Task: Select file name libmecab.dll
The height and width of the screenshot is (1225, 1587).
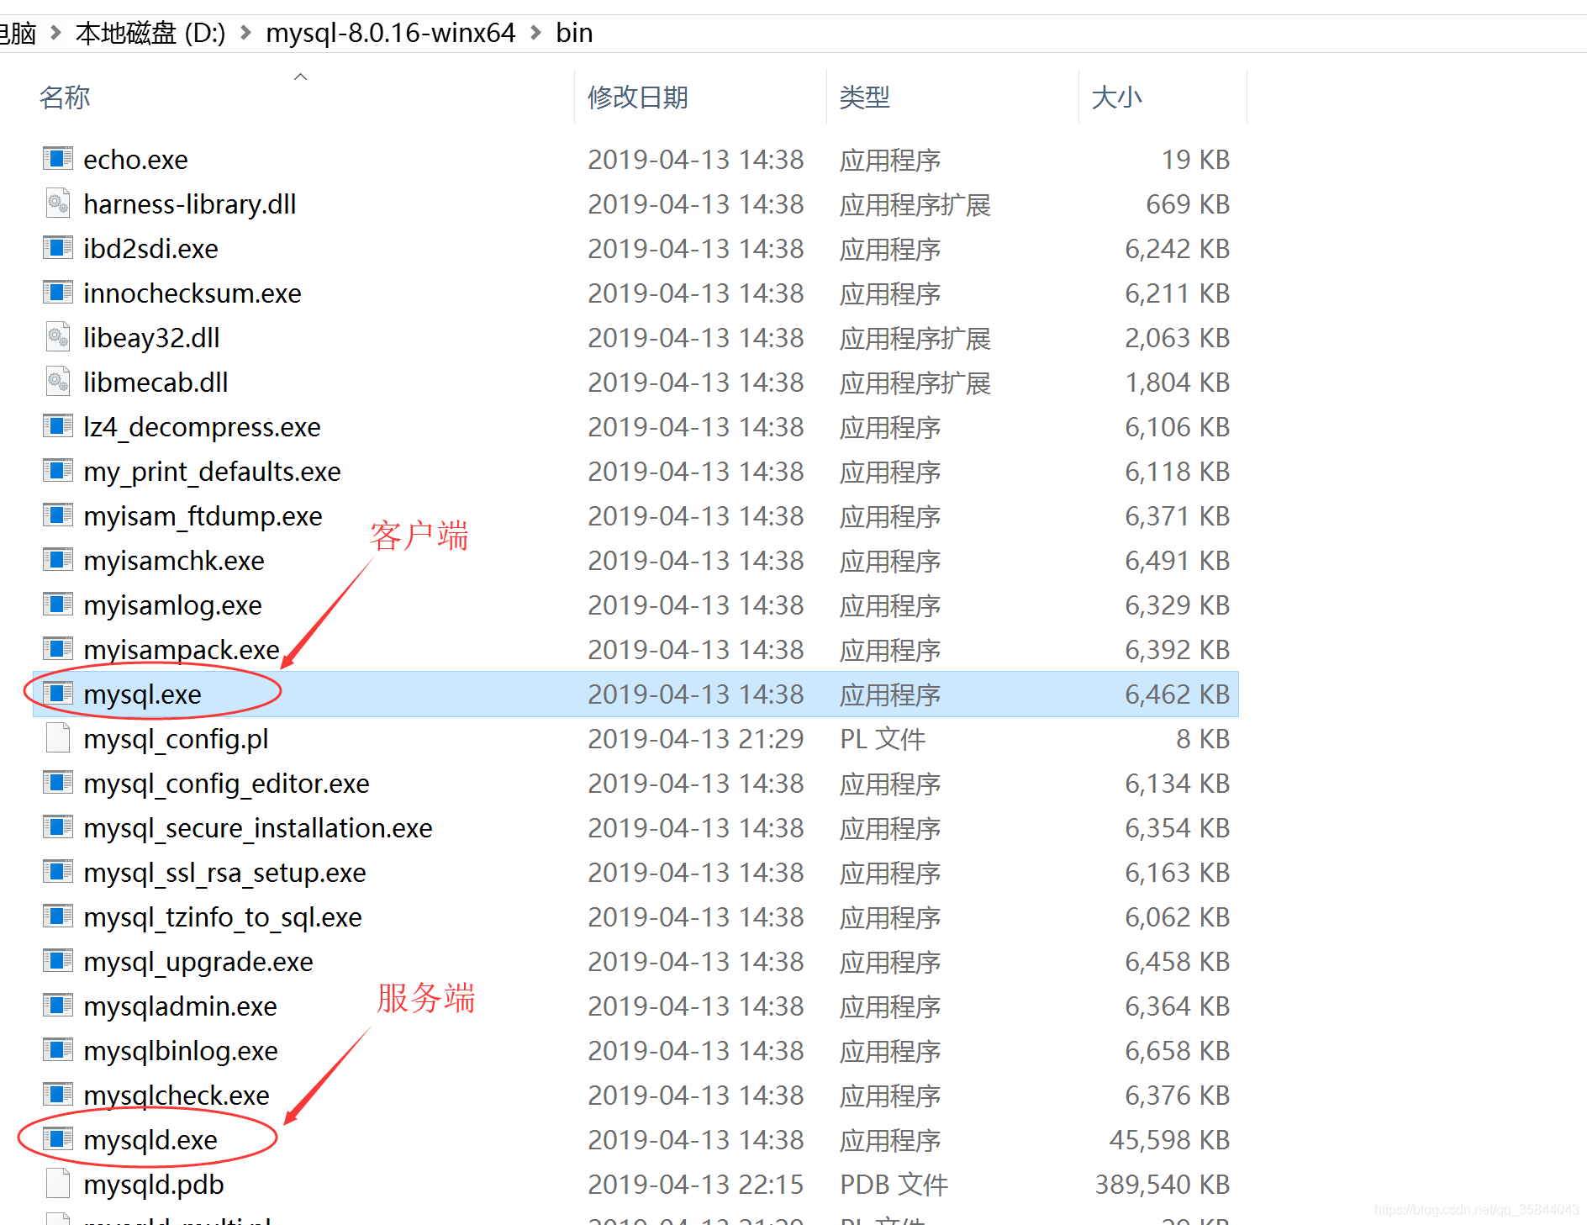Action: pyautogui.click(x=156, y=383)
